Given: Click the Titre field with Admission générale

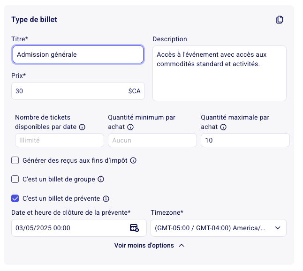Looking at the screenshot, I should tap(78, 54).
